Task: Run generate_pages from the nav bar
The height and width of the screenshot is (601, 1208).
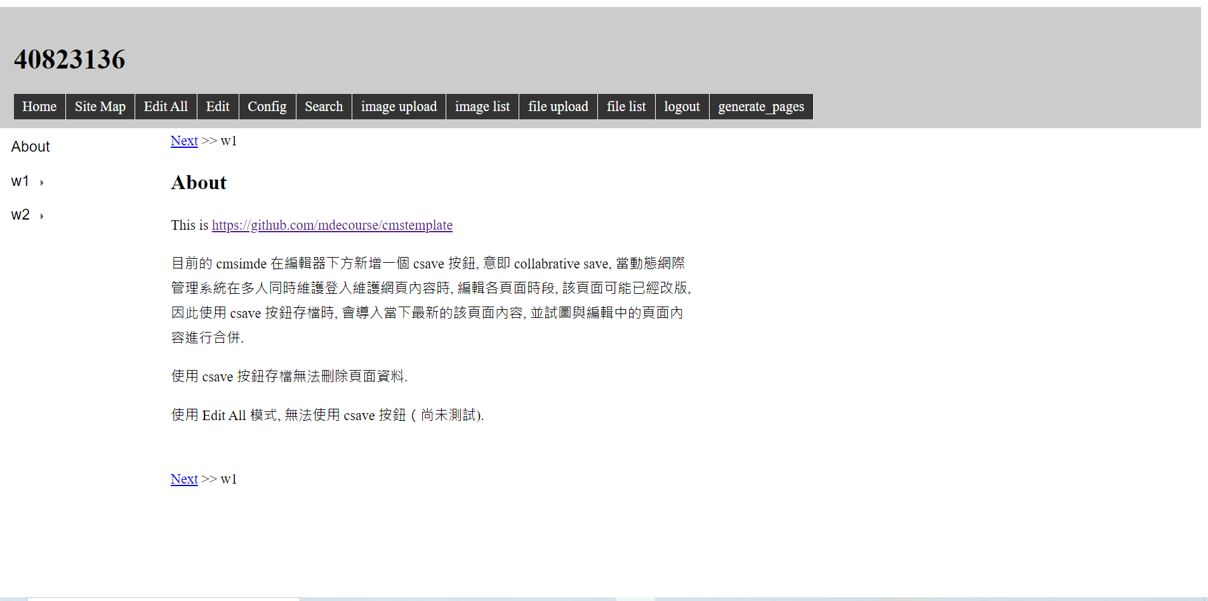Action: pos(761,107)
